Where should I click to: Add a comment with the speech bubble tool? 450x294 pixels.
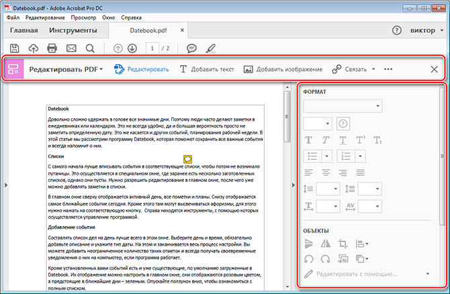[191, 48]
